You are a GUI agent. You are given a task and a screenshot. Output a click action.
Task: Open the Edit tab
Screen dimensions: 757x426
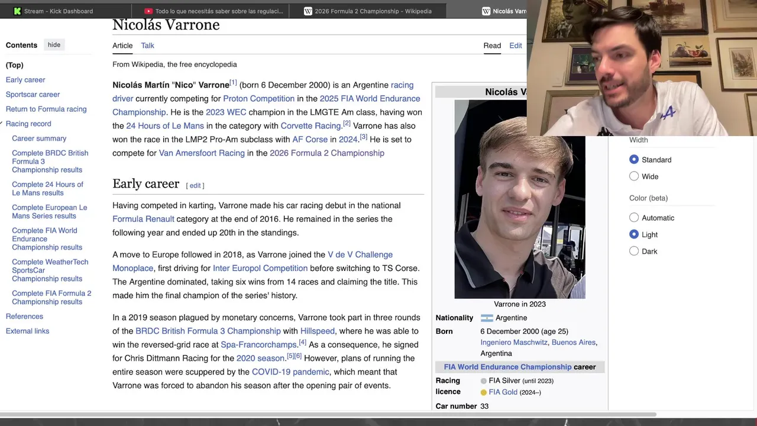point(516,46)
